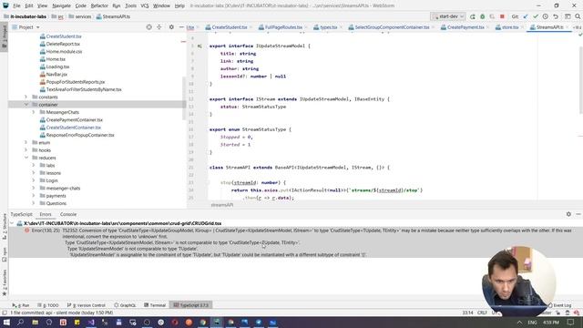Select Home.module.css in the project tree
Viewport: 583px width, 328px height.
[64, 52]
